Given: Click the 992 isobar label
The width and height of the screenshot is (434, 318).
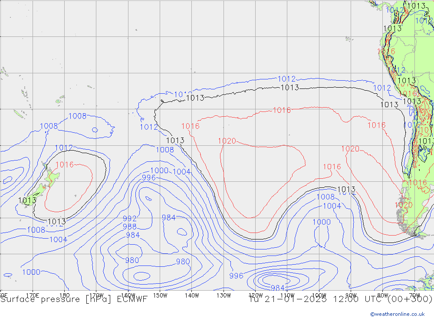Looking at the screenshot, I should [x=130, y=219].
